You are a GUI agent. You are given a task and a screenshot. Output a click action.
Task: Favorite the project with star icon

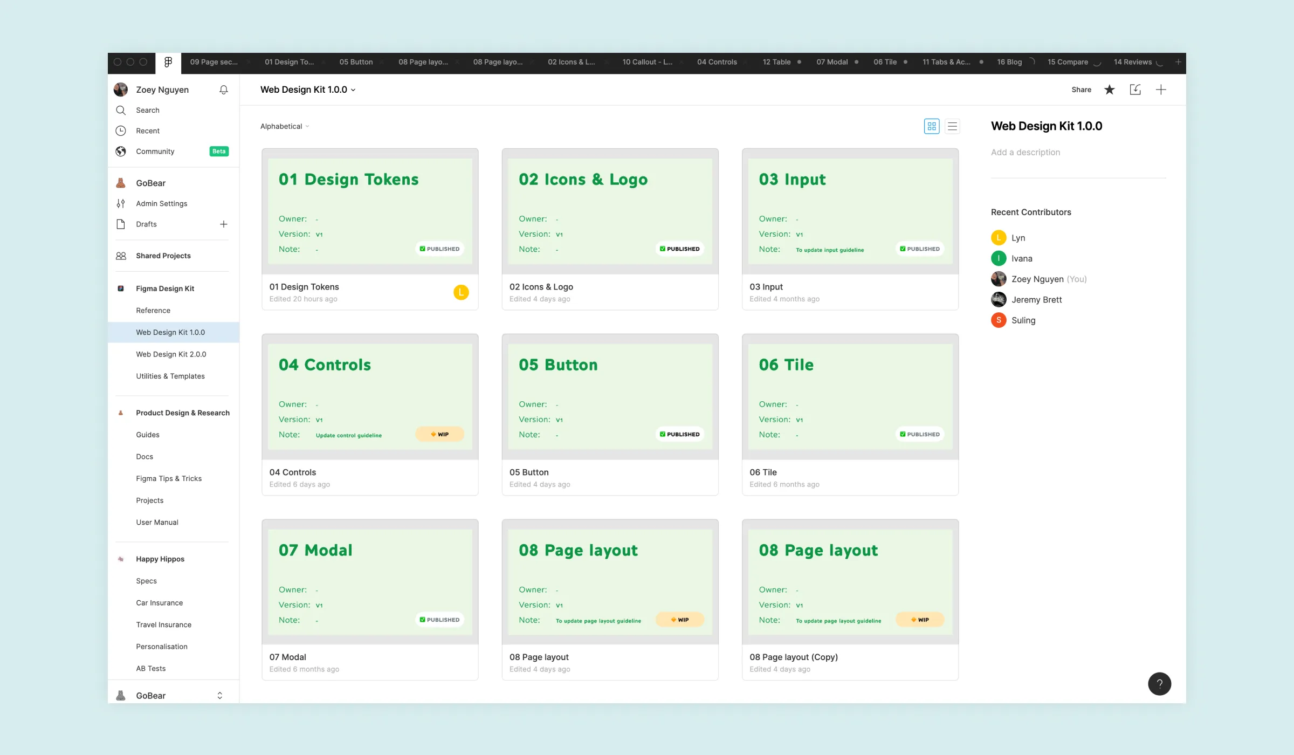1110,90
